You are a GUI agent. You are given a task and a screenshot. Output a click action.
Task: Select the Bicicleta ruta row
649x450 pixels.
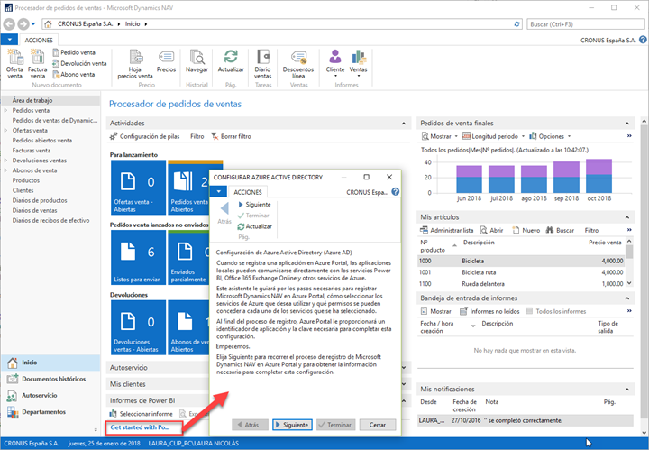click(x=522, y=272)
